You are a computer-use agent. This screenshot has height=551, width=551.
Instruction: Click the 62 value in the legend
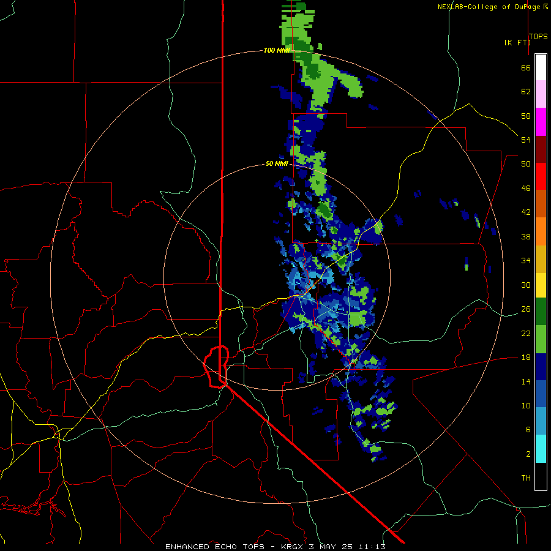(x=526, y=92)
